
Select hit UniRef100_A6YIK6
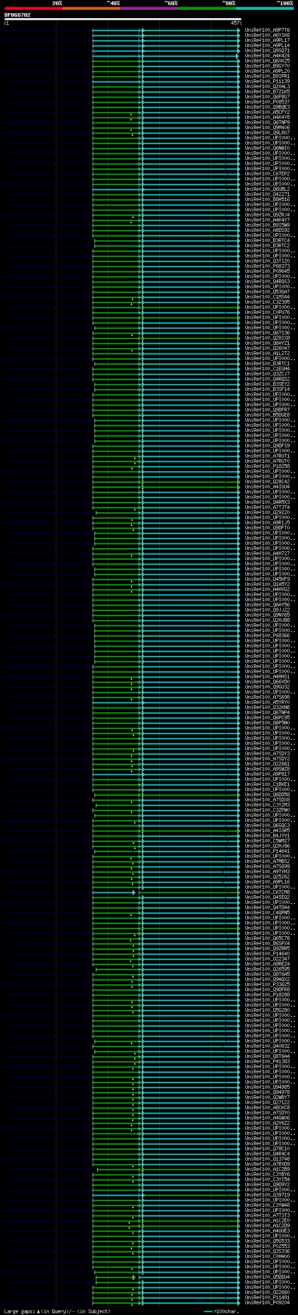267,35
